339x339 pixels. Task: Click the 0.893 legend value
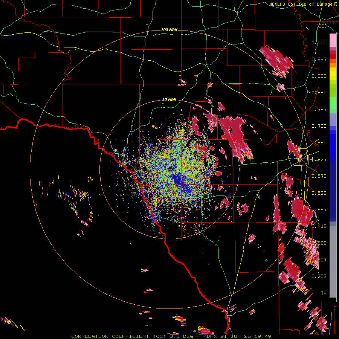pos(319,76)
